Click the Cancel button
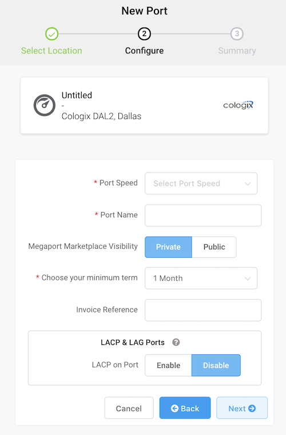This screenshot has width=286, height=435. 129,408
